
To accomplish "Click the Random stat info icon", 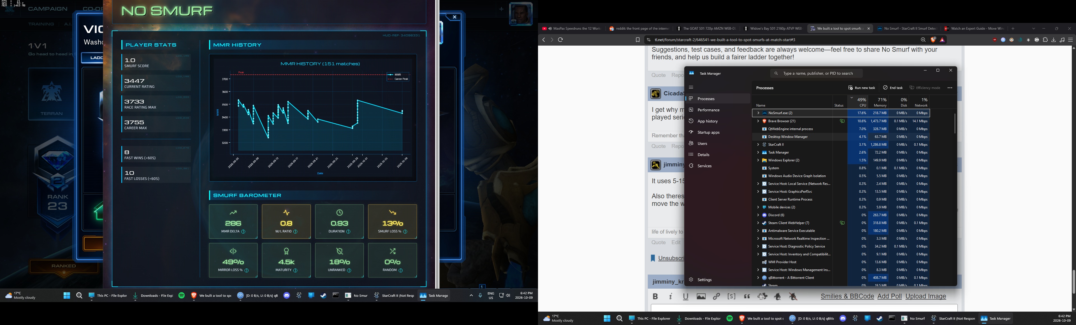I will [x=401, y=270].
